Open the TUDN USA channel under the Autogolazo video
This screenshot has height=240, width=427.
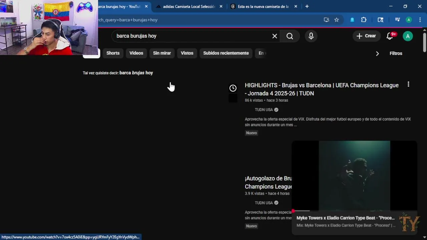coord(264,203)
